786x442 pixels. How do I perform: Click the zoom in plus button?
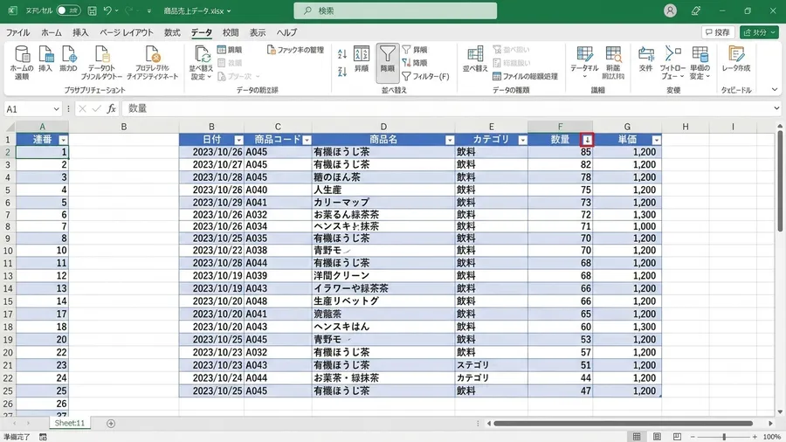pyautogui.click(x=755, y=437)
